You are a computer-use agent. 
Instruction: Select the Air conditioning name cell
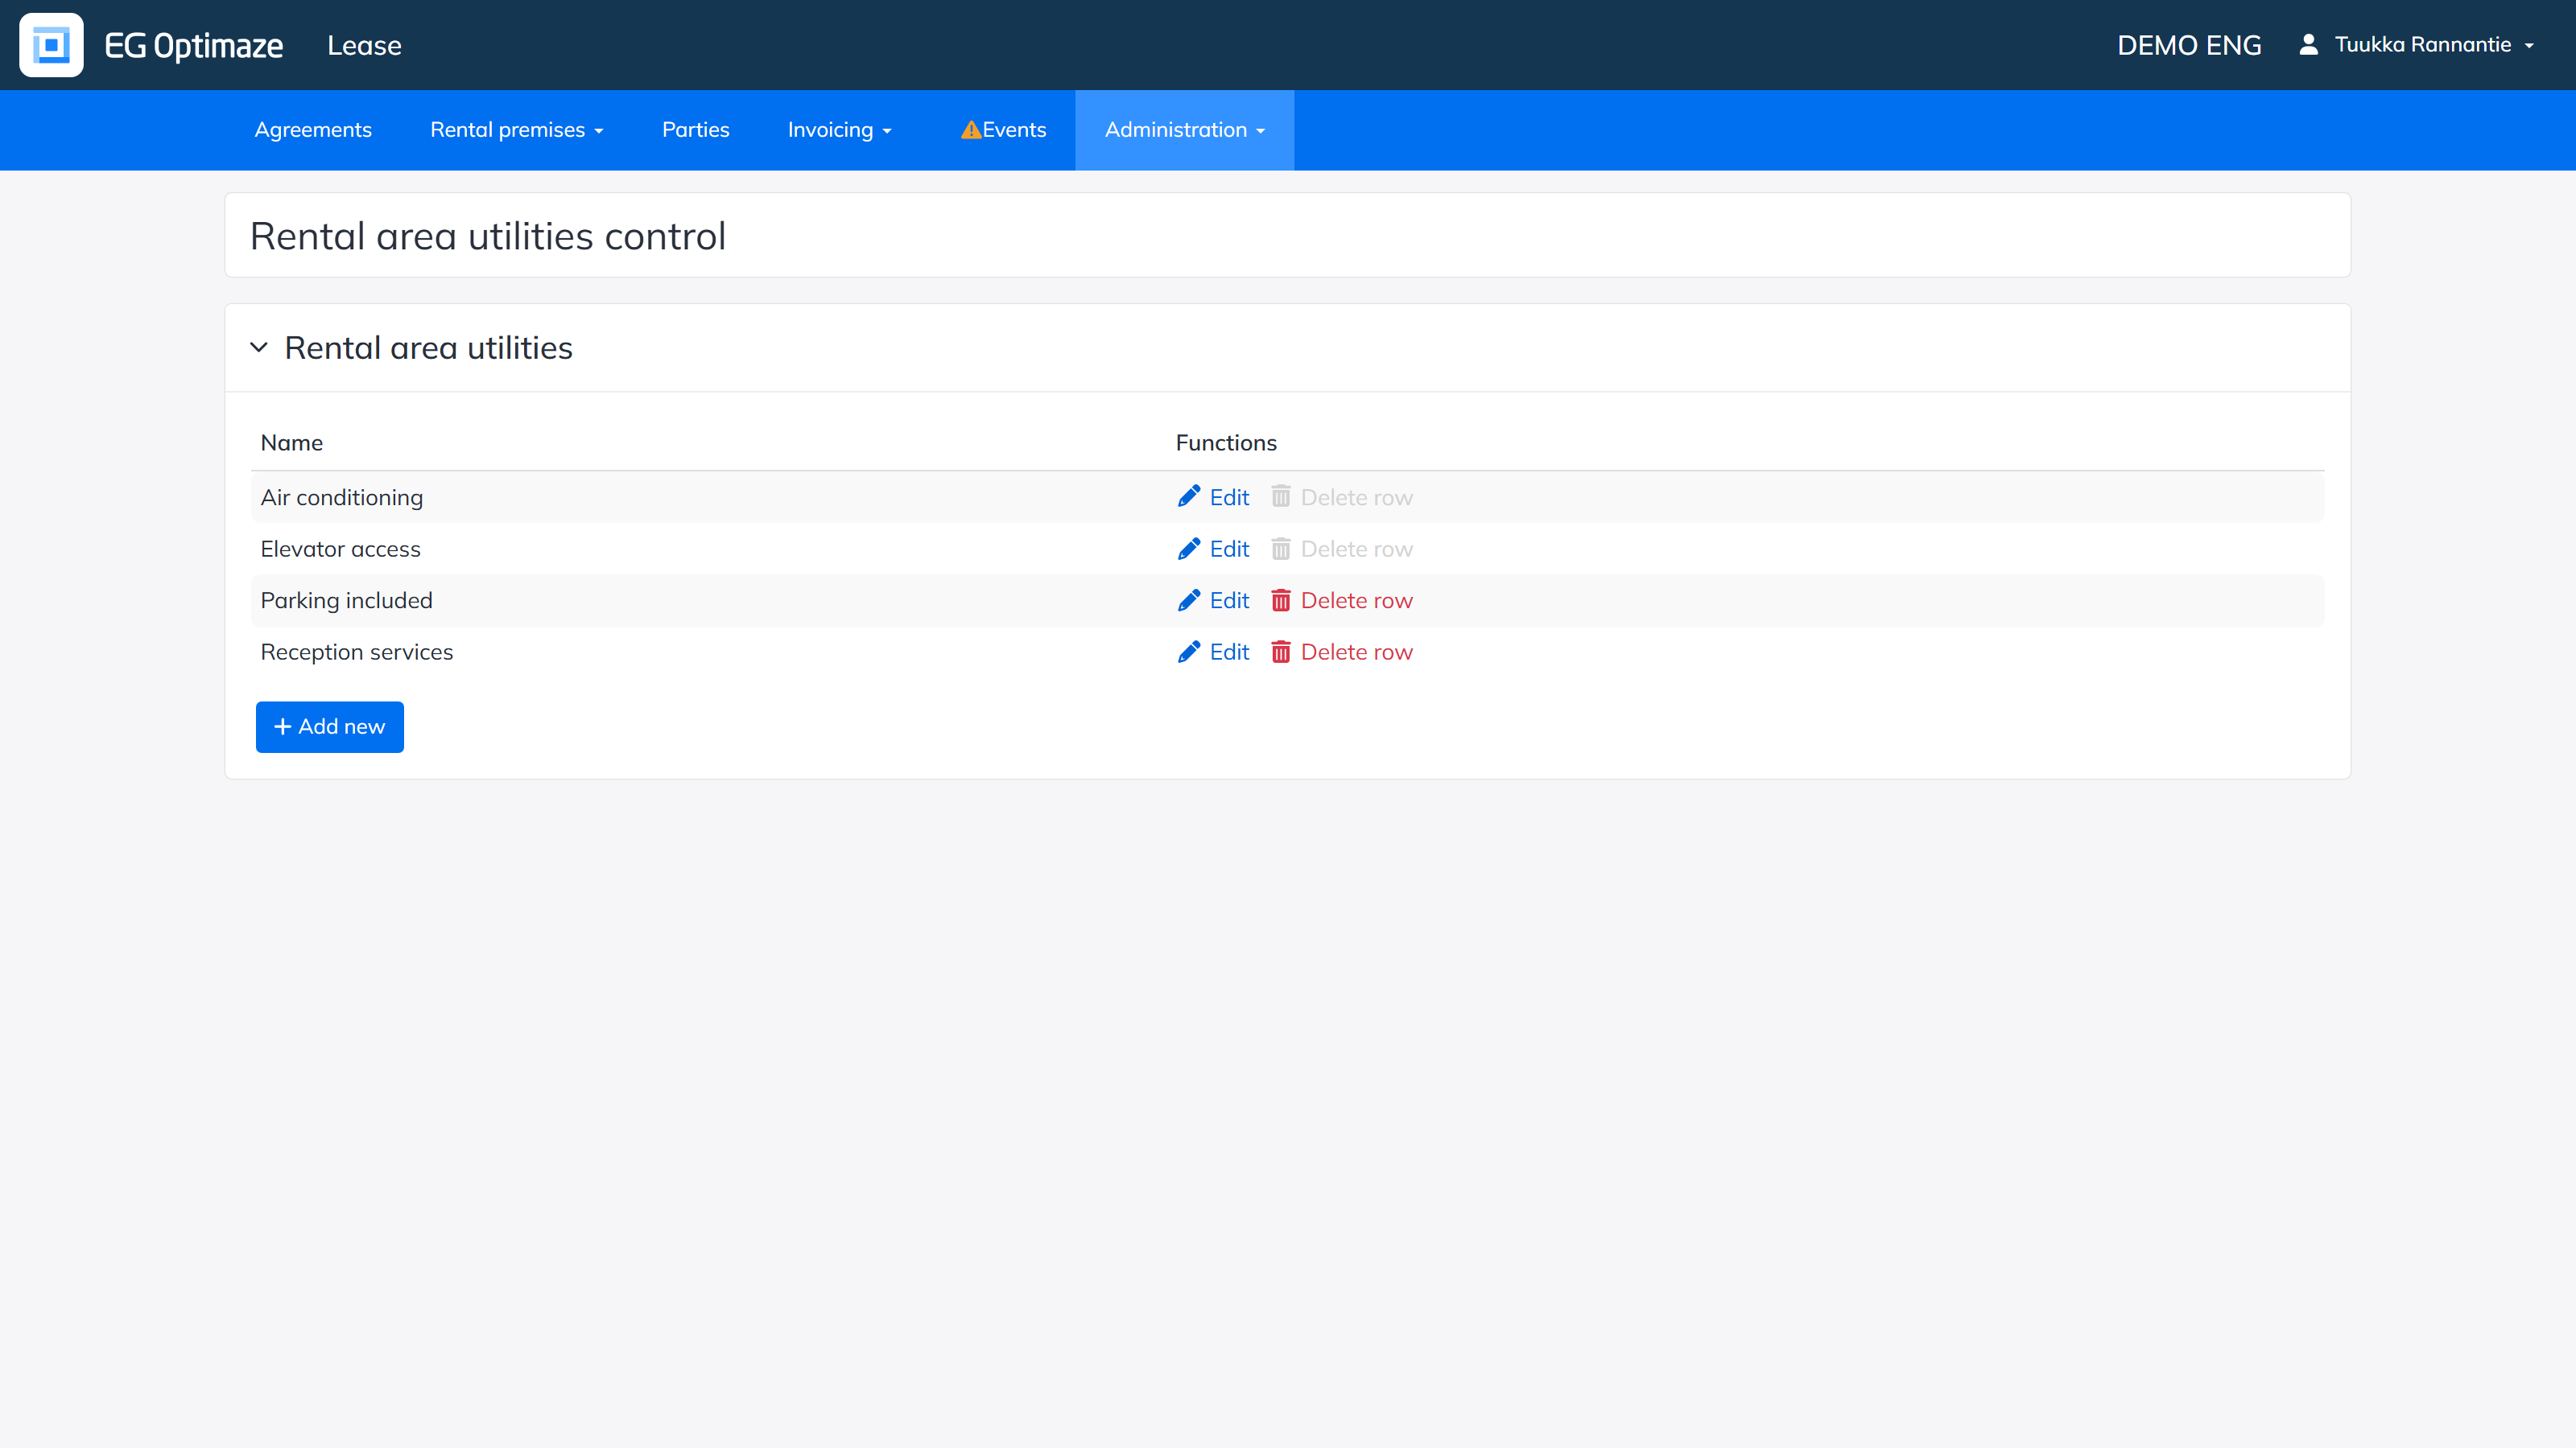coord(342,496)
